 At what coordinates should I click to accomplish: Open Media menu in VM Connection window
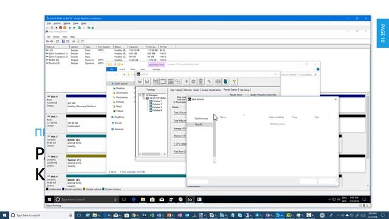[67, 23]
